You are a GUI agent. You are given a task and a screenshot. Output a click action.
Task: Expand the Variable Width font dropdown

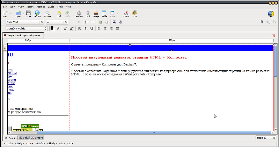tap(26, 29)
